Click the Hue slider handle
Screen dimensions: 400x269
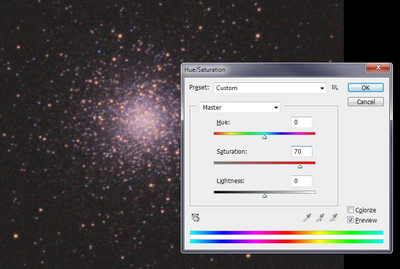coord(264,137)
